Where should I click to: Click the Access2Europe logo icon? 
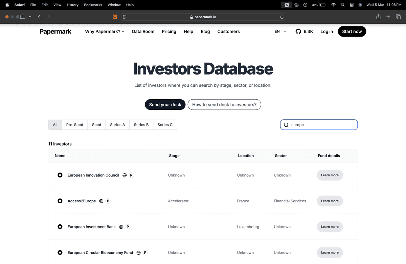(60, 201)
